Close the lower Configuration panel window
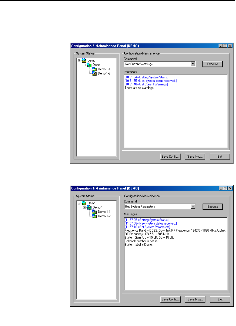The width and height of the screenshot is (236, 326). pyautogui.click(x=230, y=188)
